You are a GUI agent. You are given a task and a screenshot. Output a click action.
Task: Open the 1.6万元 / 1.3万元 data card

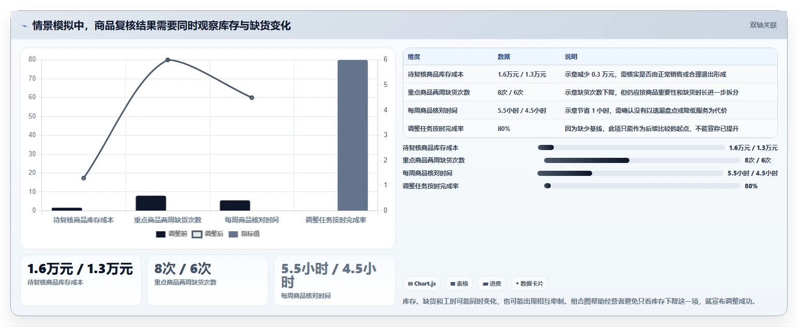coord(81,280)
